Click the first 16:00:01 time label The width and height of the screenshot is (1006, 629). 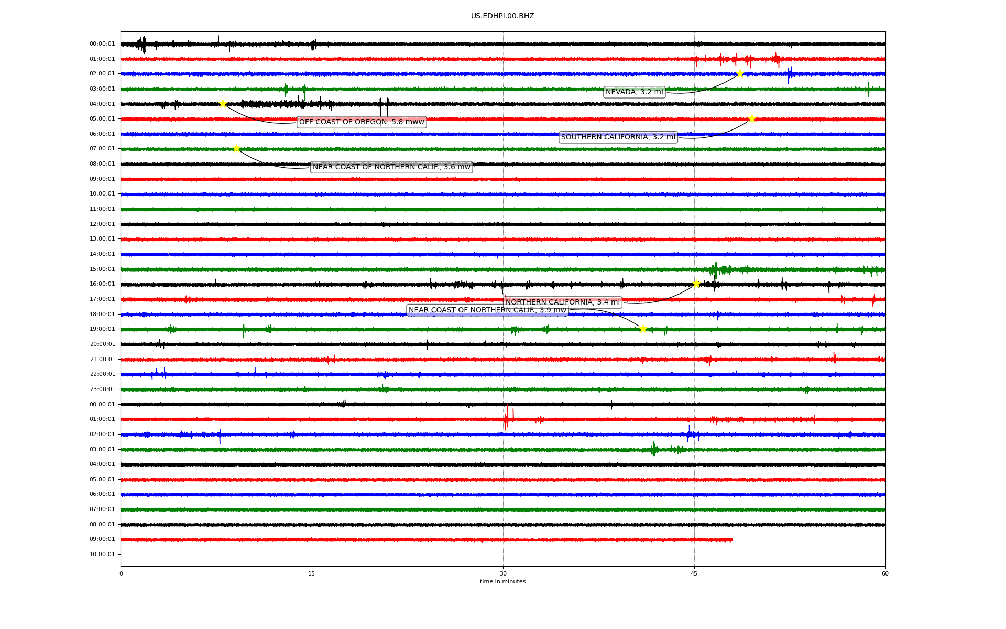click(x=102, y=284)
